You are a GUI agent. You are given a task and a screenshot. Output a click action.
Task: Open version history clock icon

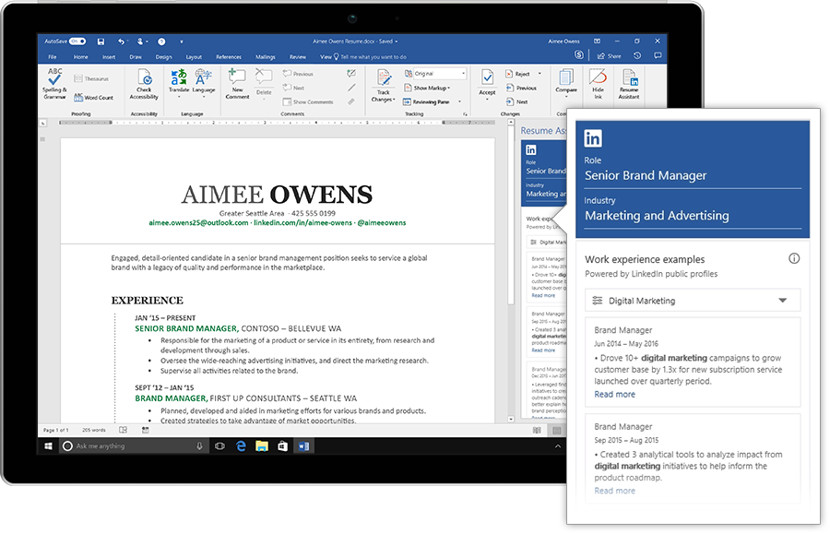tap(637, 55)
